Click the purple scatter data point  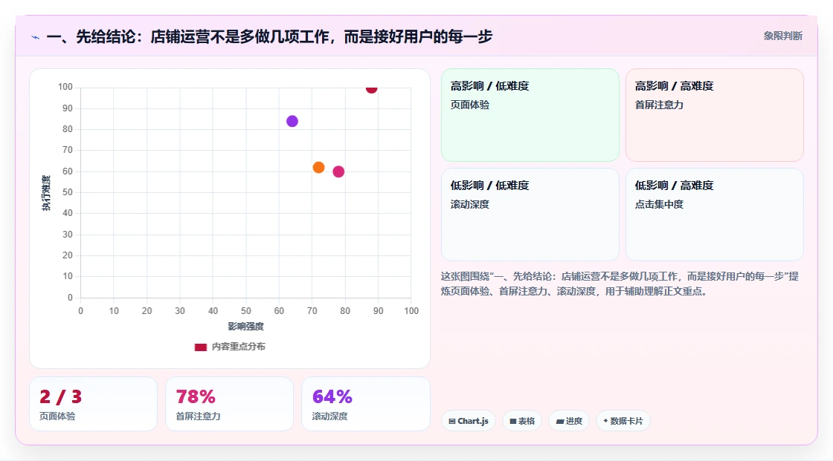click(x=292, y=122)
